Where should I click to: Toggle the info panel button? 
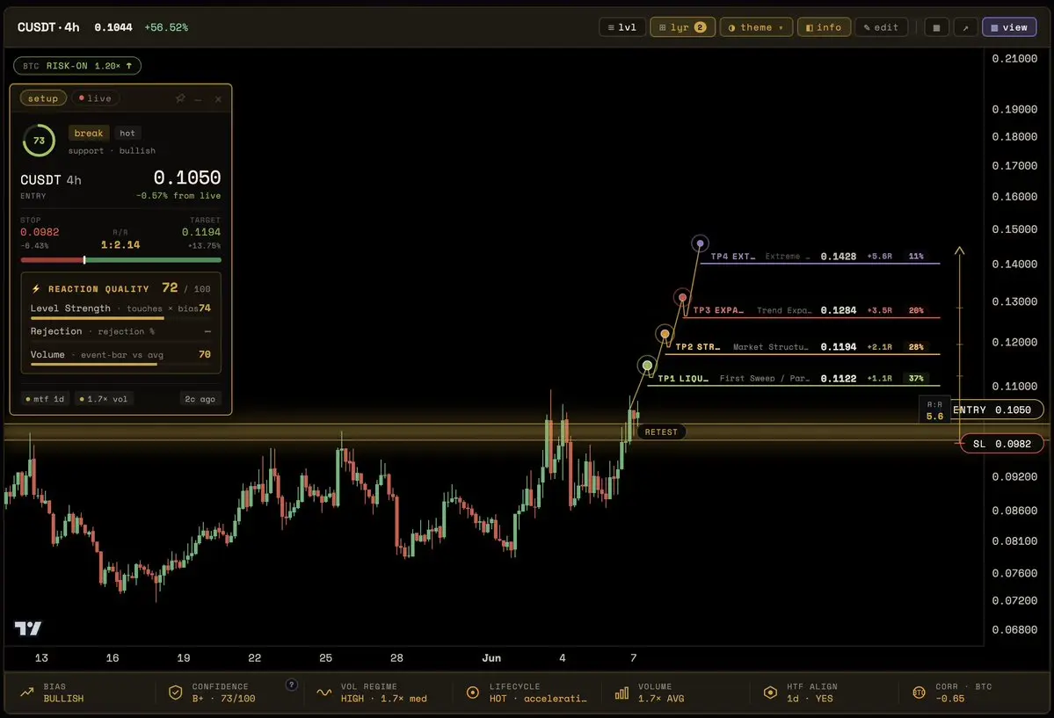pyautogui.click(x=824, y=27)
